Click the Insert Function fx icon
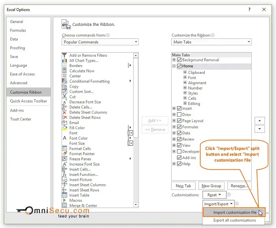The width and height of the screenshot is (276, 228). (64, 174)
